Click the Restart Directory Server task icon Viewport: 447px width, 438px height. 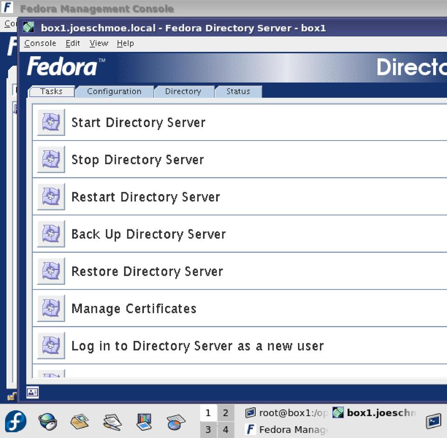(x=51, y=197)
